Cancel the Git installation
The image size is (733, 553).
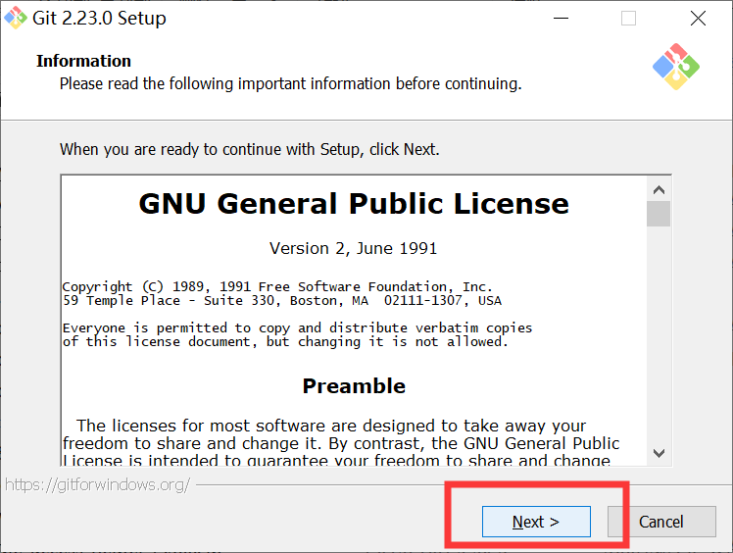pyautogui.click(x=661, y=522)
